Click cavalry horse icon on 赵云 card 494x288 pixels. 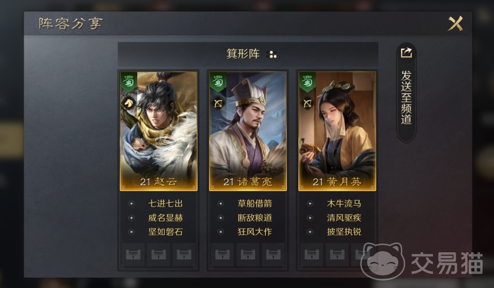click(x=129, y=103)
